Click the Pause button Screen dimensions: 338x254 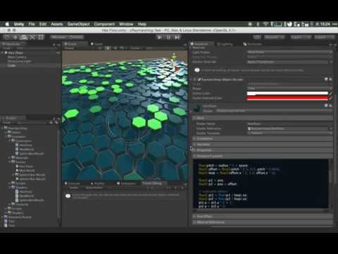tap(168, 37)
